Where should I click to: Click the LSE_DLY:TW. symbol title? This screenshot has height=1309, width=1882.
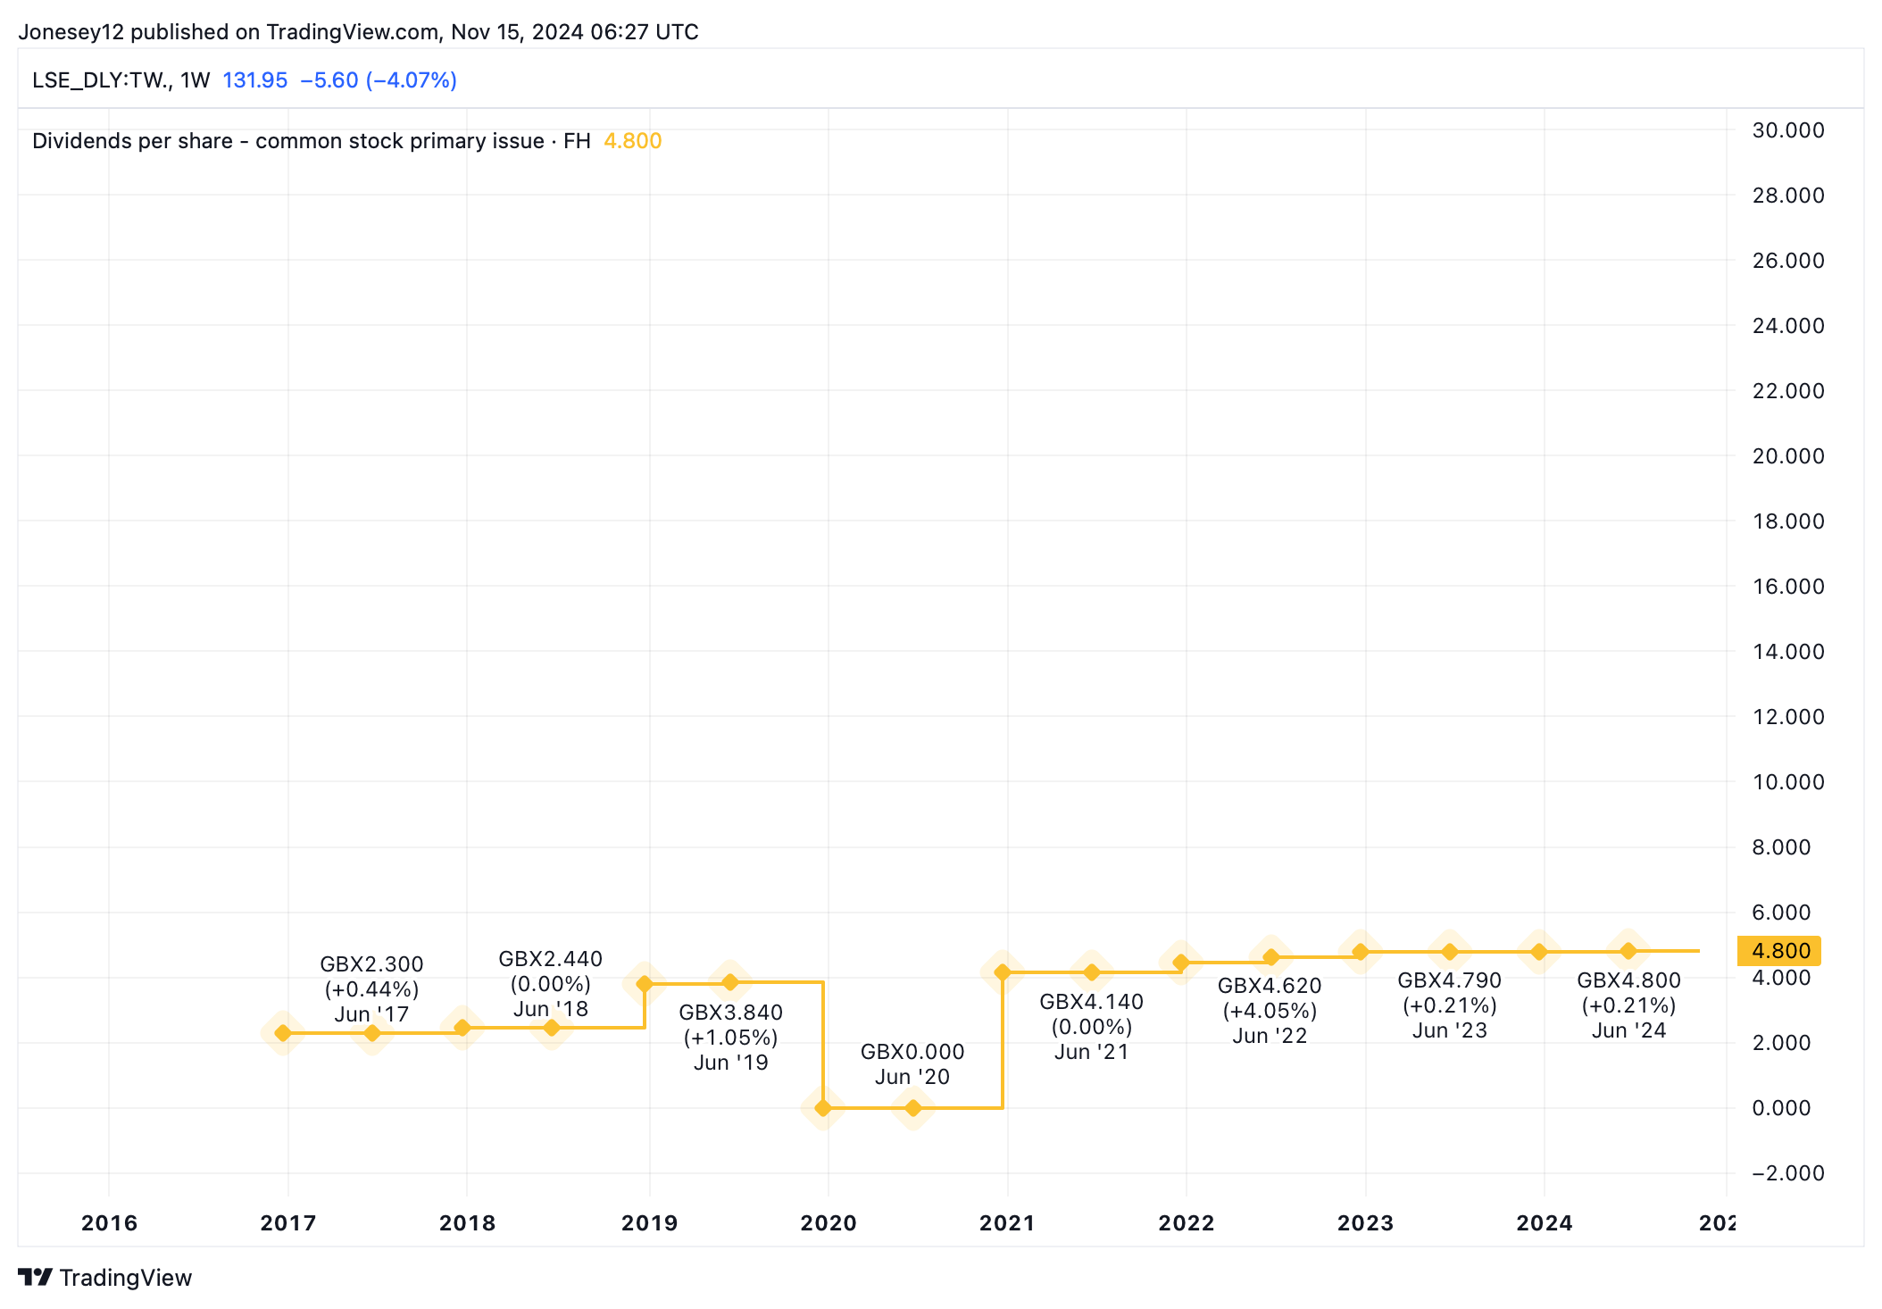point(100,80)
